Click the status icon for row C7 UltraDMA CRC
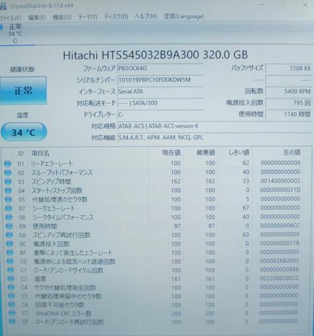Image resolution: width=314 pixels, height=336 pixels. 12,313
